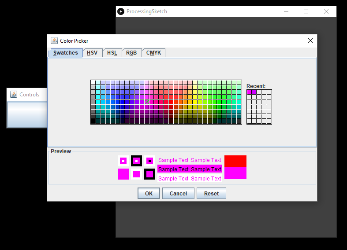This screenshot has height=250, width=347.
Task: Click the Java icon in Color Picker title
Action: (x=54, y=40)
